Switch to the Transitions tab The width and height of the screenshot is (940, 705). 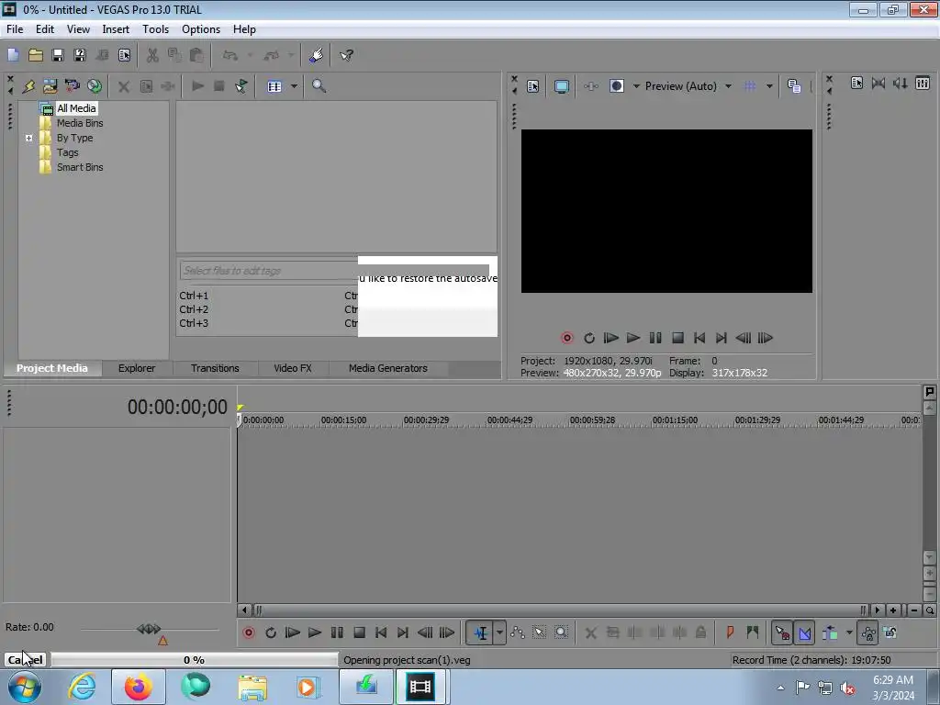(x=215, y=368)
